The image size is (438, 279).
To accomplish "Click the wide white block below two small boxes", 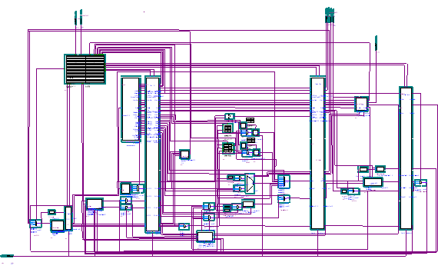I will pyautogui.click(x=373, y=182).
